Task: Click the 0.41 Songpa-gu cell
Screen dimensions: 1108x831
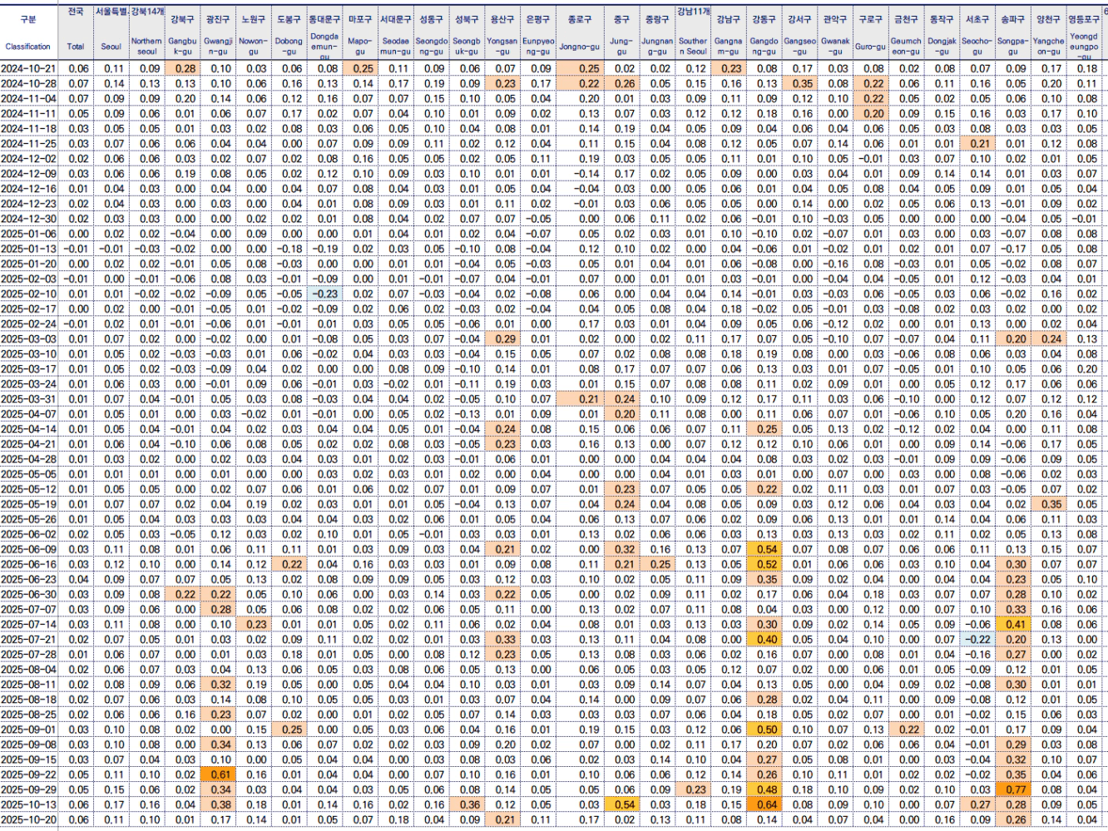Action: [x=1012, y=625]
